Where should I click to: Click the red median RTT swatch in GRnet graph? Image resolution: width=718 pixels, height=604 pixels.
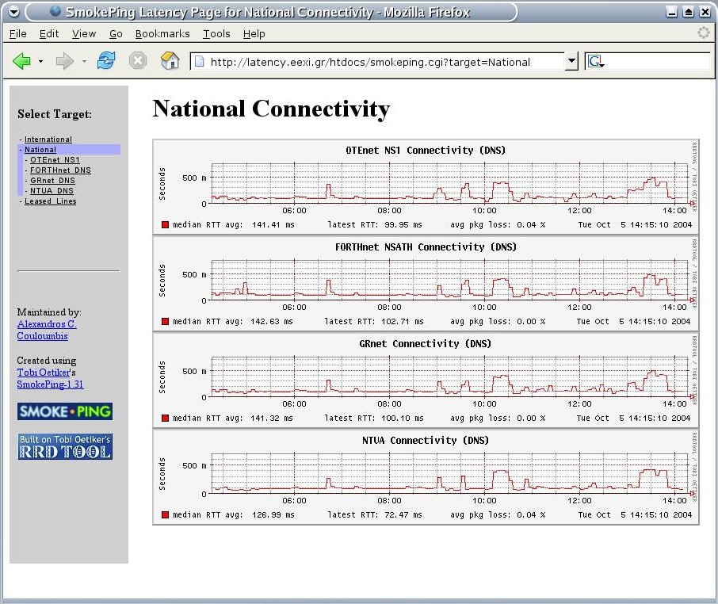(x=166, y=418)
